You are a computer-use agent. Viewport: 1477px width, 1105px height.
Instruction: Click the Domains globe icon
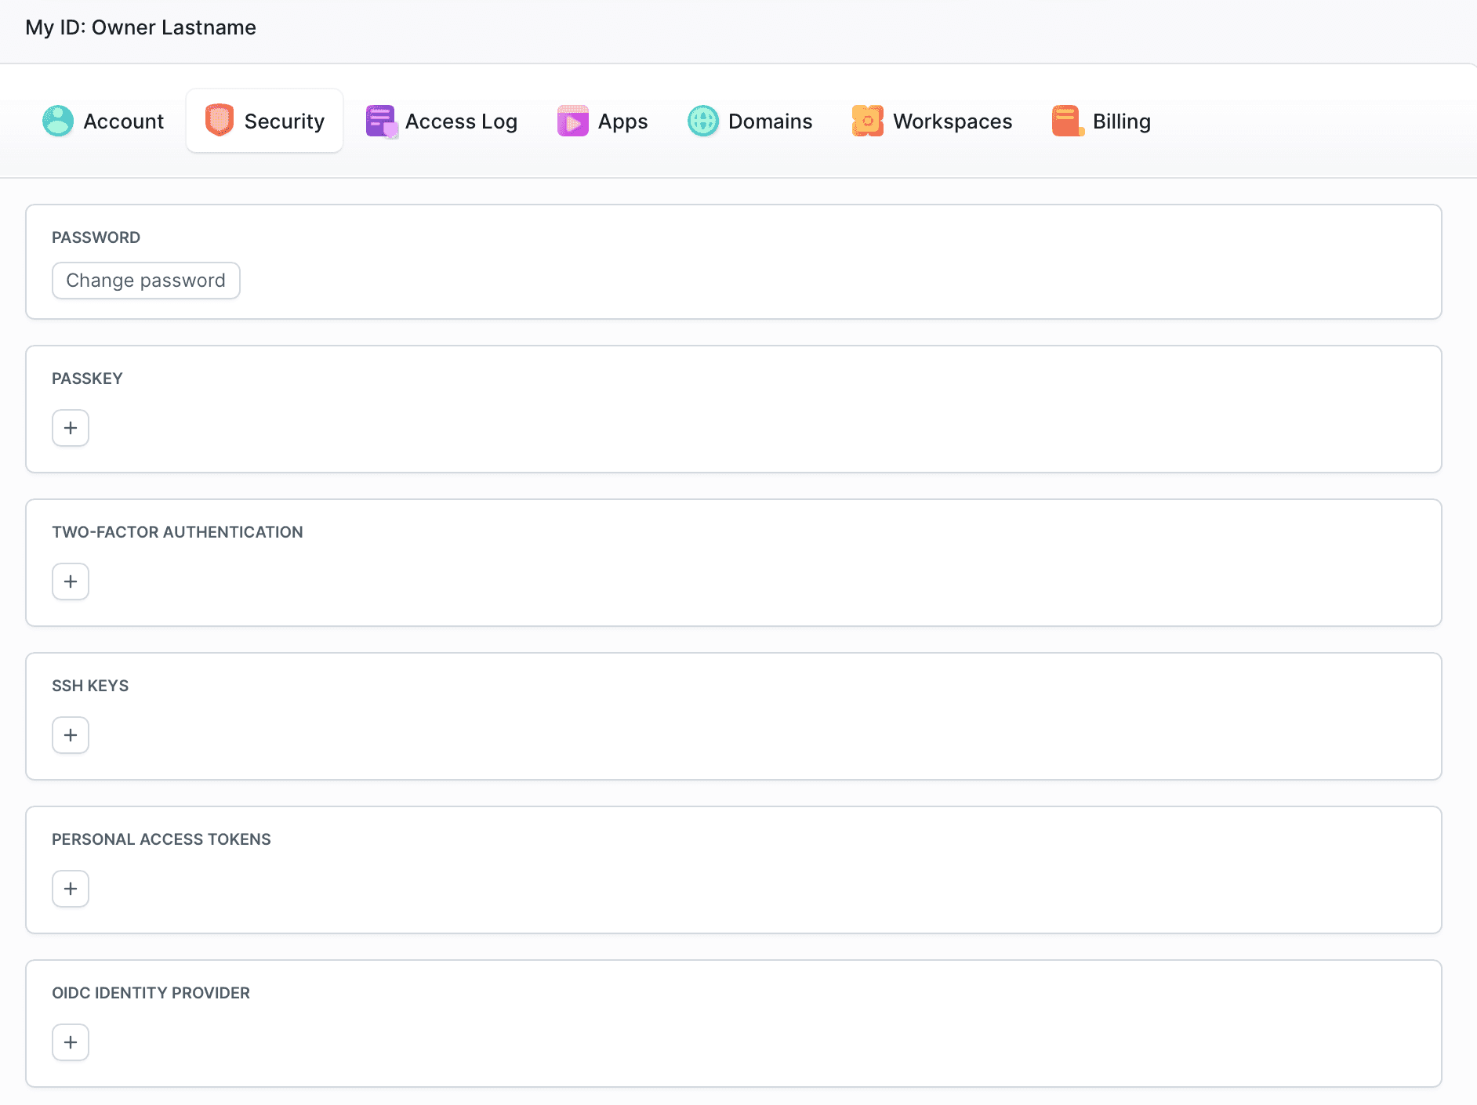[703, 121]
